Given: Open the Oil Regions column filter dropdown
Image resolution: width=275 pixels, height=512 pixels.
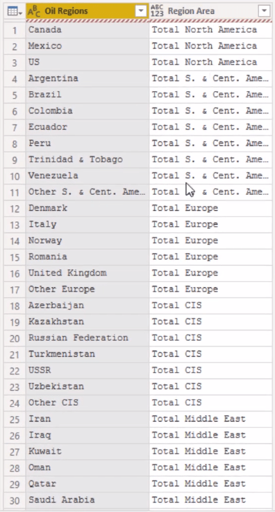Looking at the screenshot, I should (x=141, y=11).
